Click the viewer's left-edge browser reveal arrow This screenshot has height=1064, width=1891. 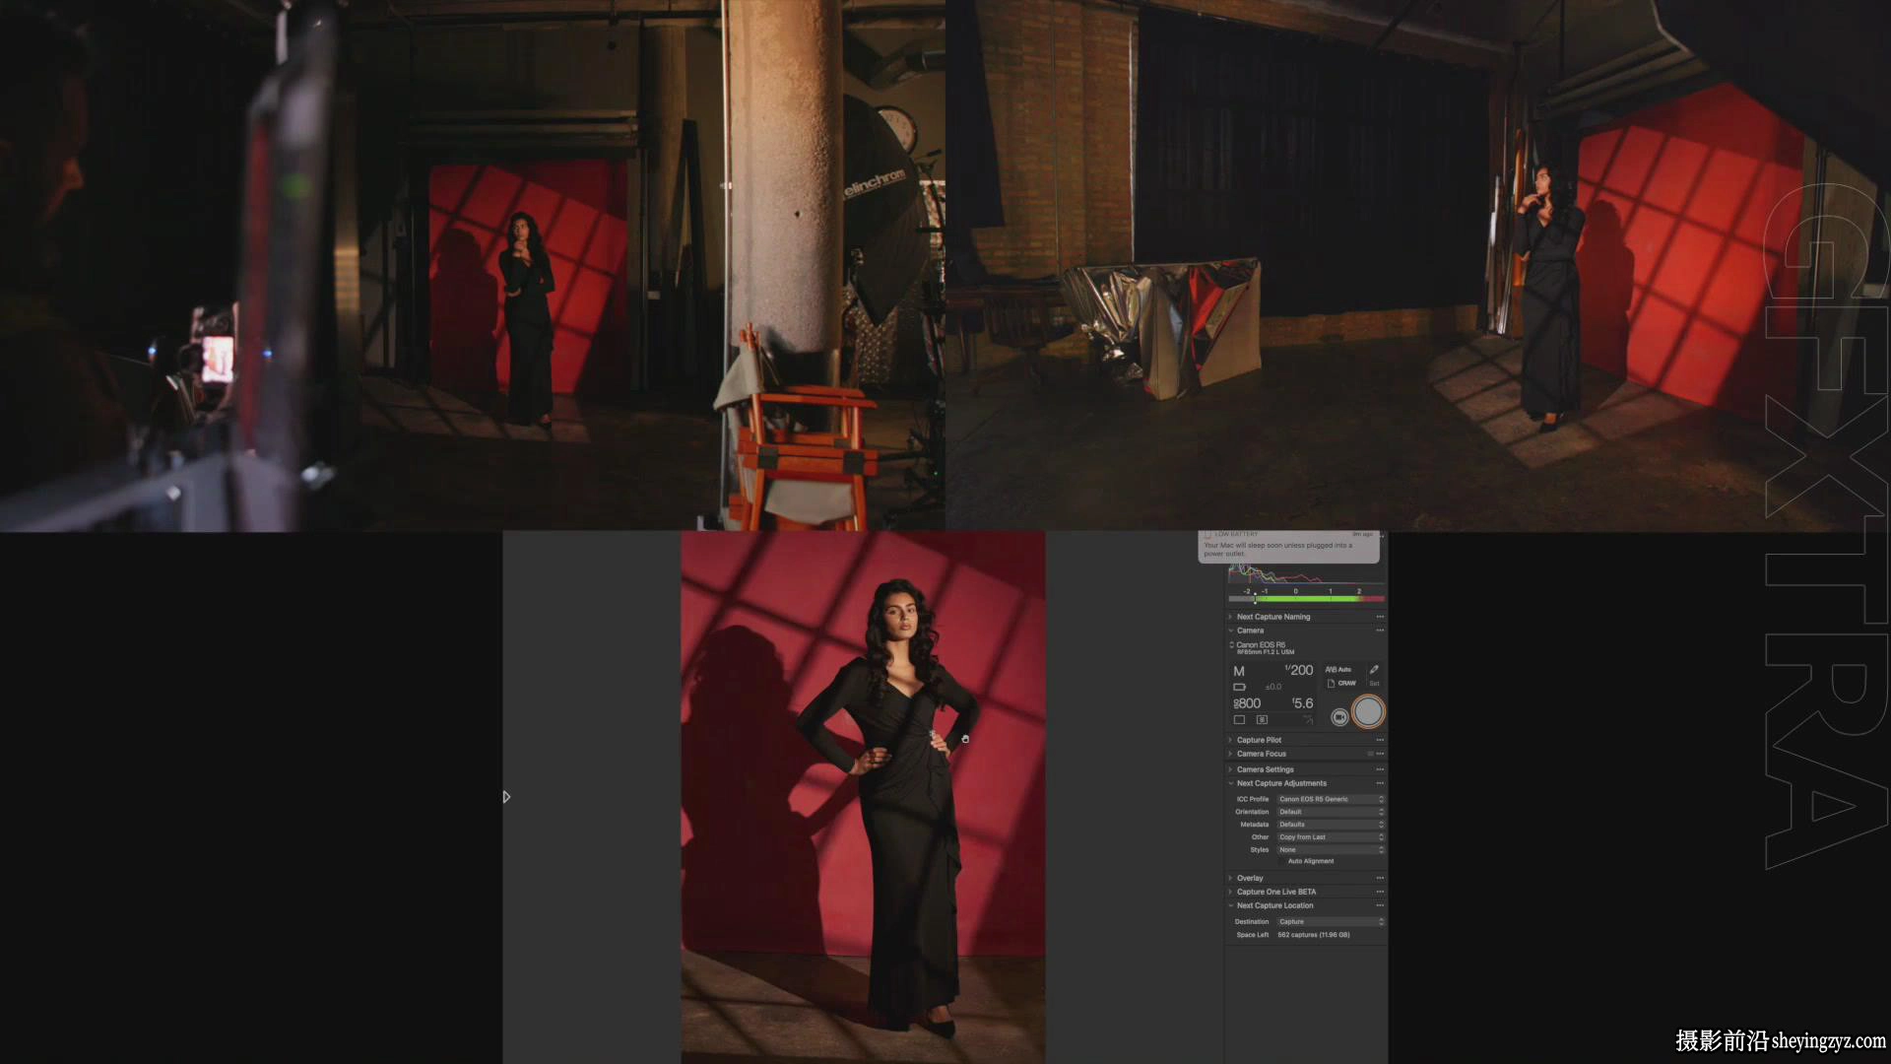506,797
